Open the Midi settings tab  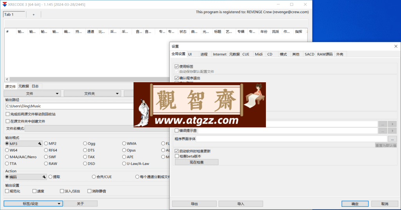pyautogui.click(x=258, y=54)
